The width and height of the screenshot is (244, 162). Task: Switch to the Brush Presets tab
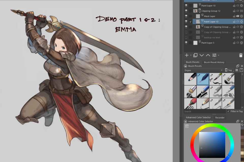pyautogui.click(x=192, y=62)
